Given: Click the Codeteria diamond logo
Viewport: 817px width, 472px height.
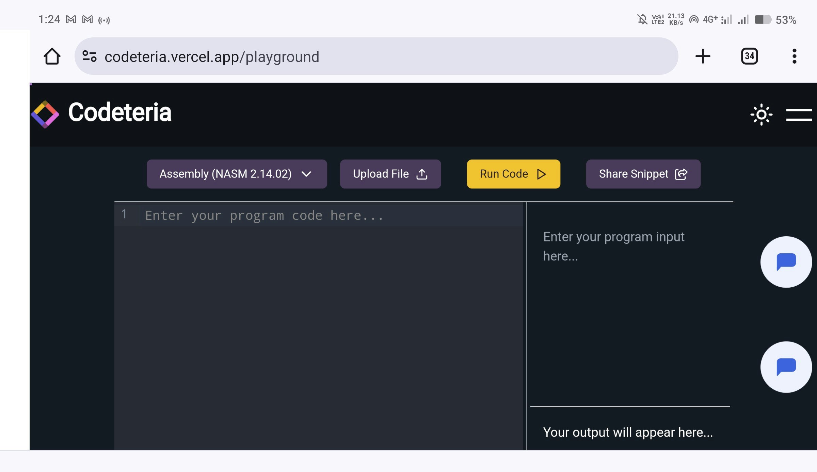Looking at the screenshot, I should point(45,114).
